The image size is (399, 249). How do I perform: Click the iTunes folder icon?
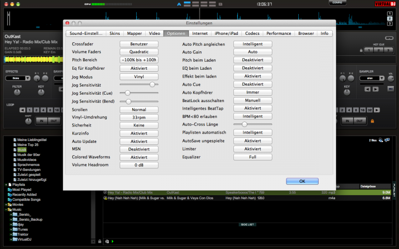(15, 229)
